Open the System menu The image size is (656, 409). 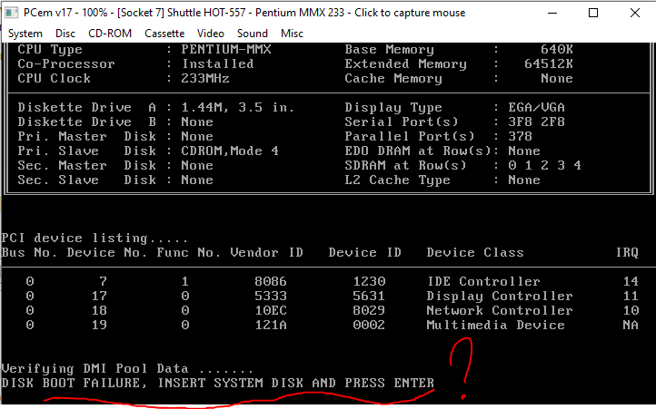25,34
